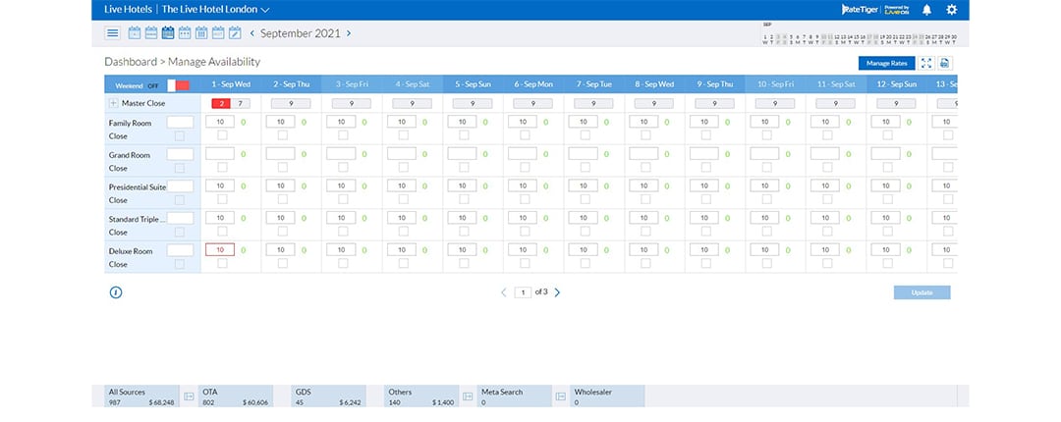Go to next month after September 2021
The height and width of the screenshot is (422, 1061).
point(349,33)
